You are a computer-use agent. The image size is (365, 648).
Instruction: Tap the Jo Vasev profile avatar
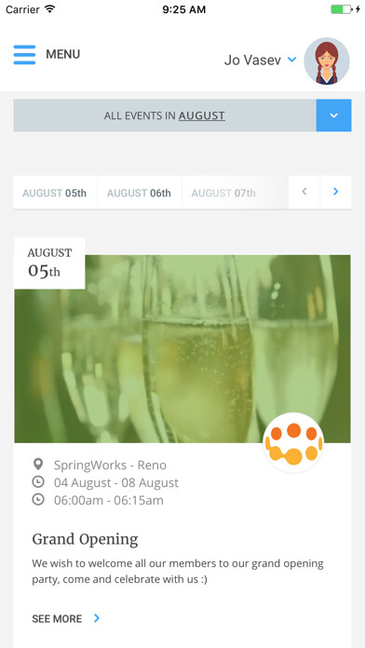tap(327, 61)
